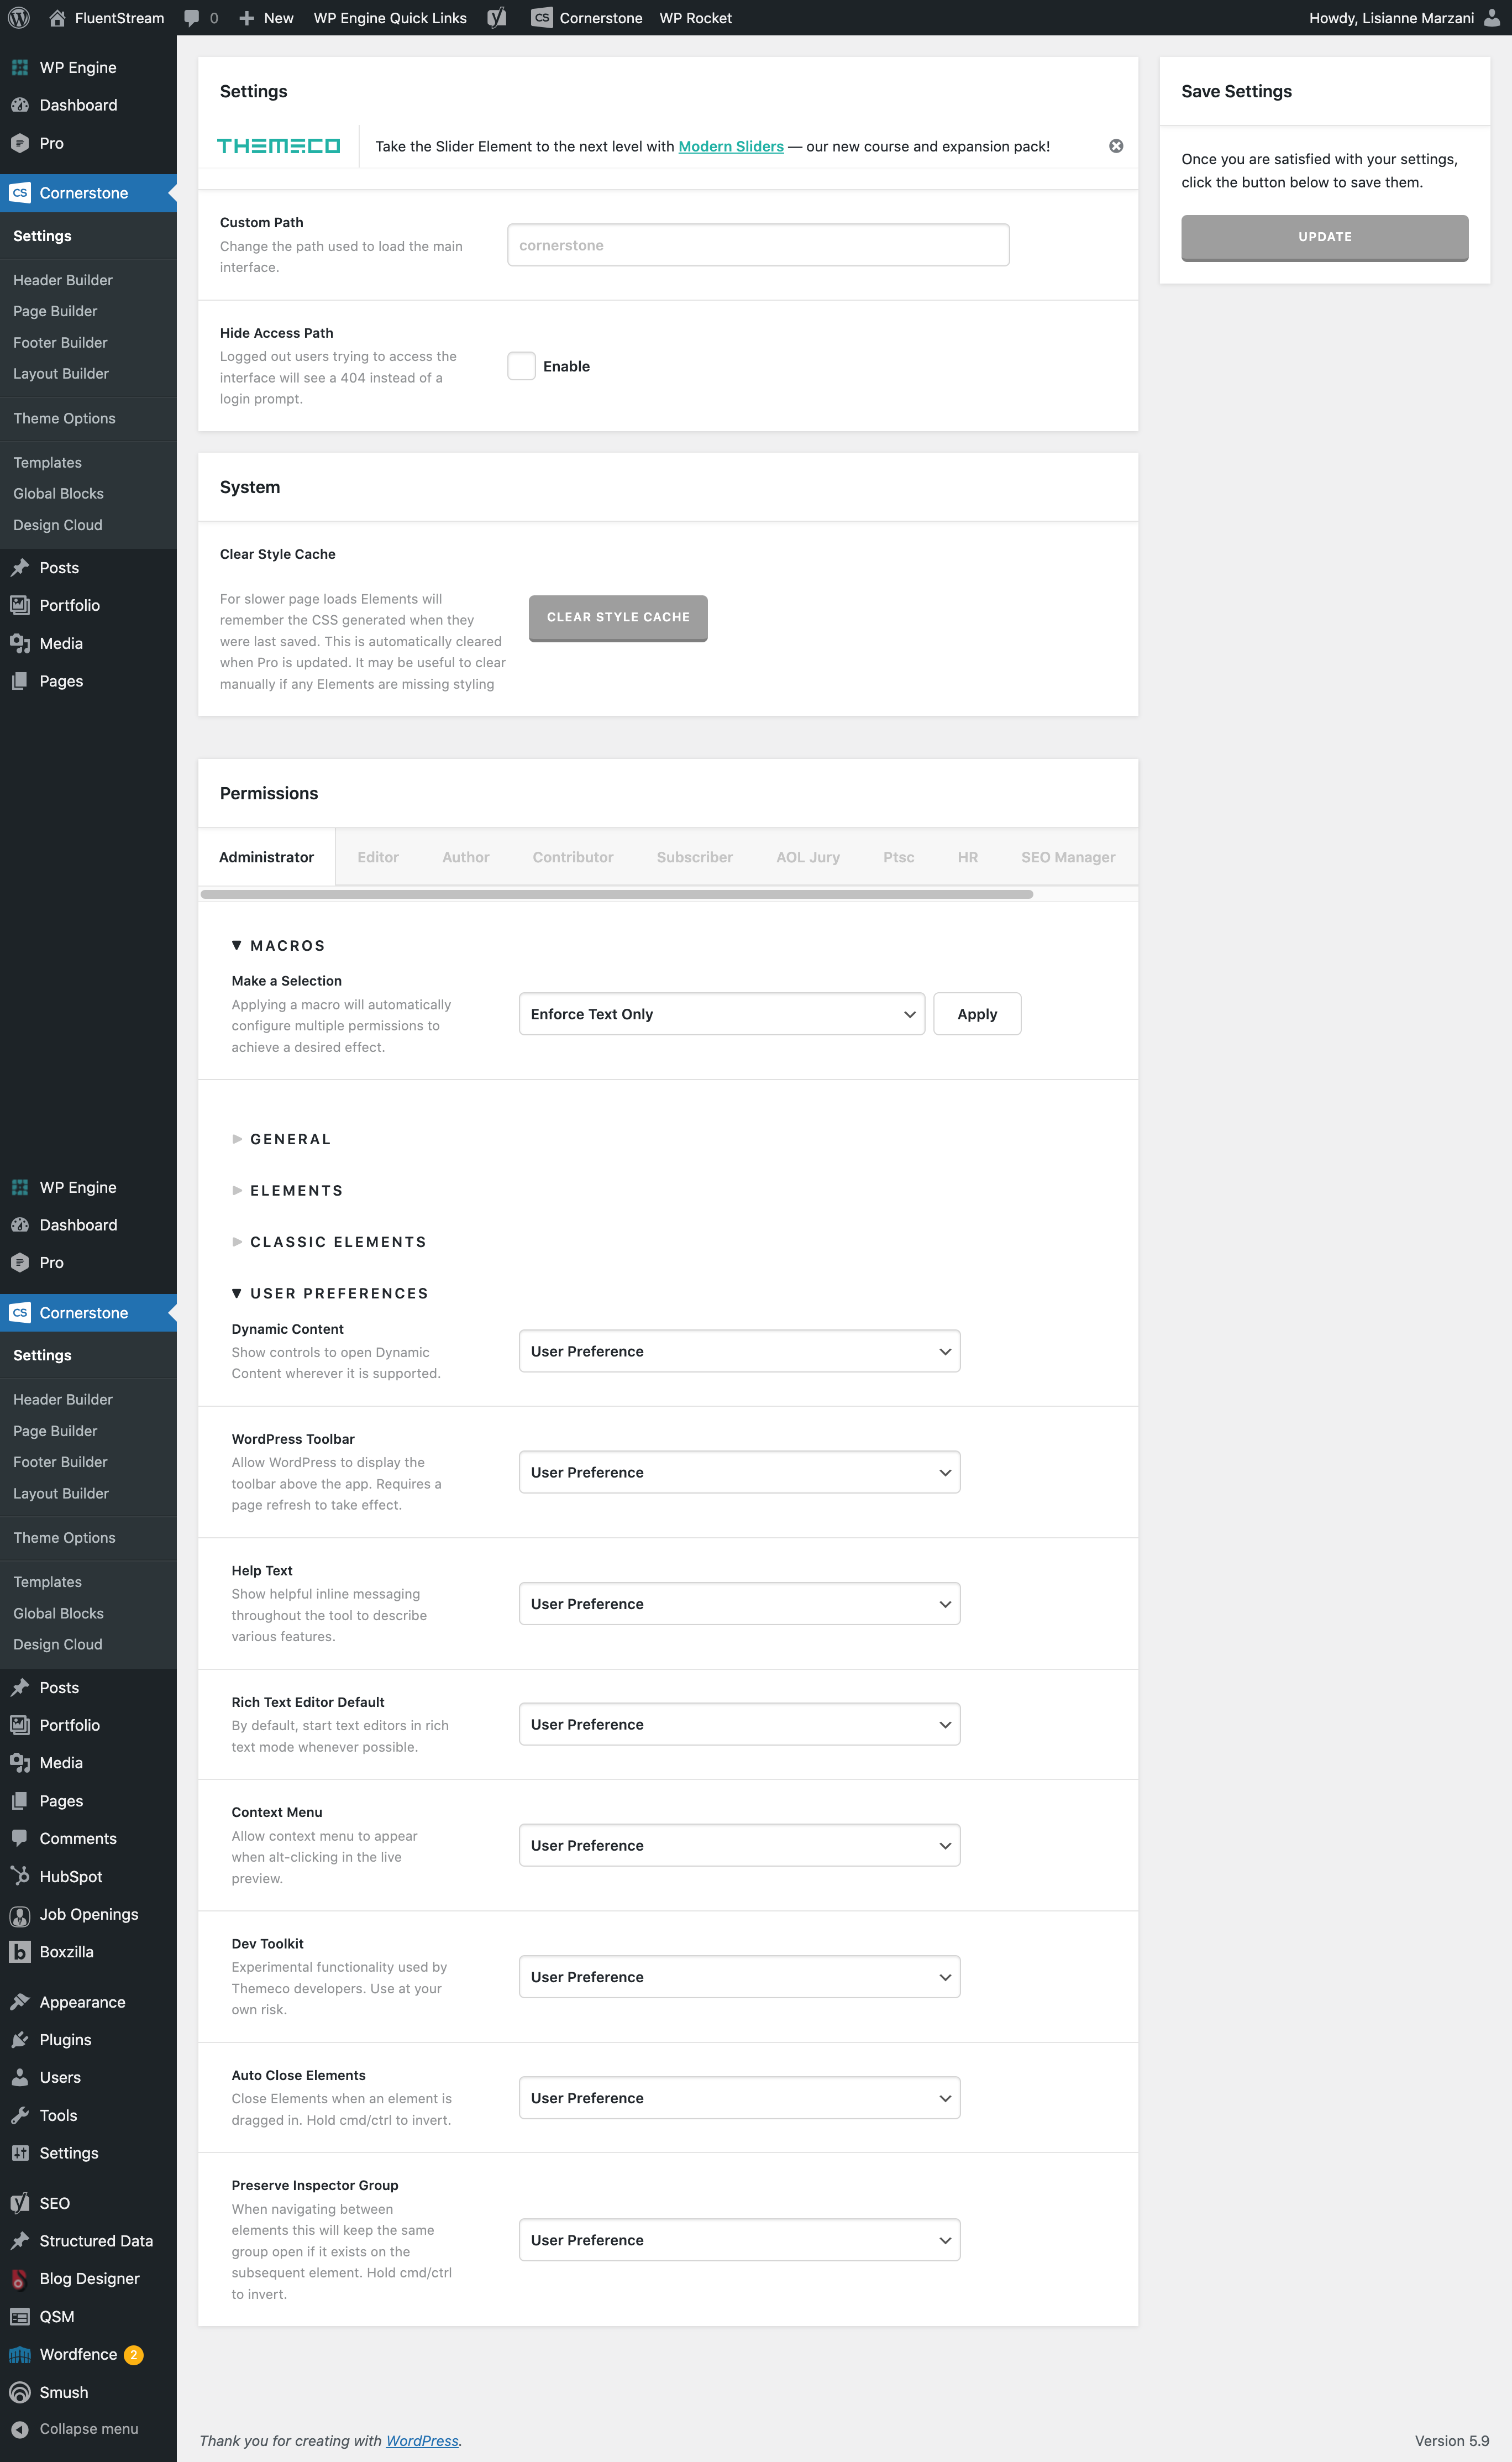Open the Help Text preference dropdown

[739, 1603]
